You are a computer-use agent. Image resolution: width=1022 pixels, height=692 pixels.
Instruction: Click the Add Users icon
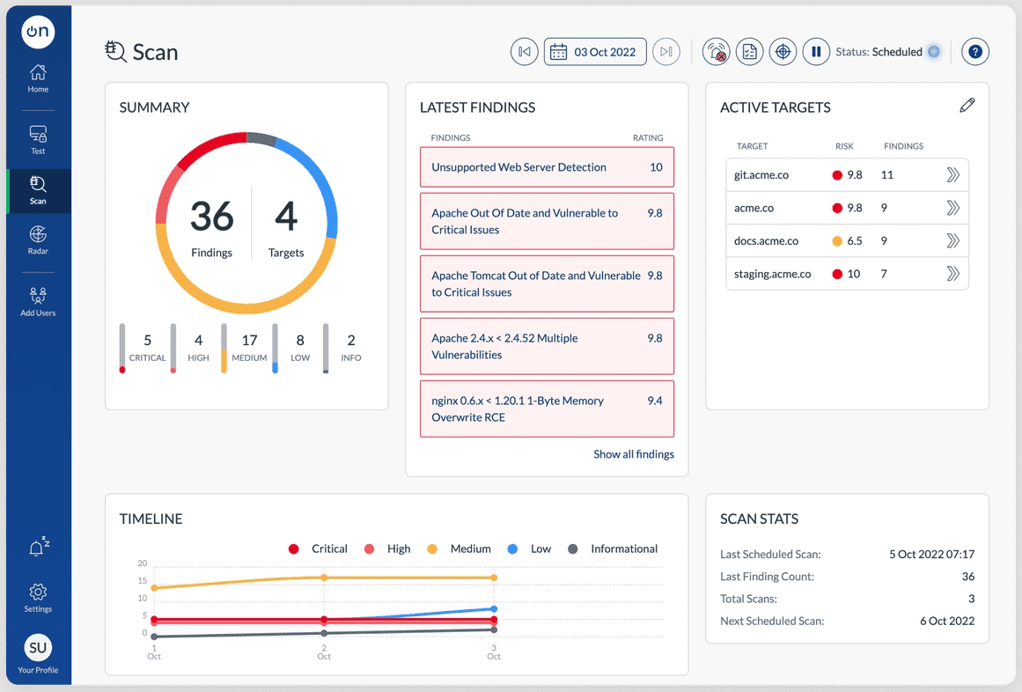click(x=38, y=302)
